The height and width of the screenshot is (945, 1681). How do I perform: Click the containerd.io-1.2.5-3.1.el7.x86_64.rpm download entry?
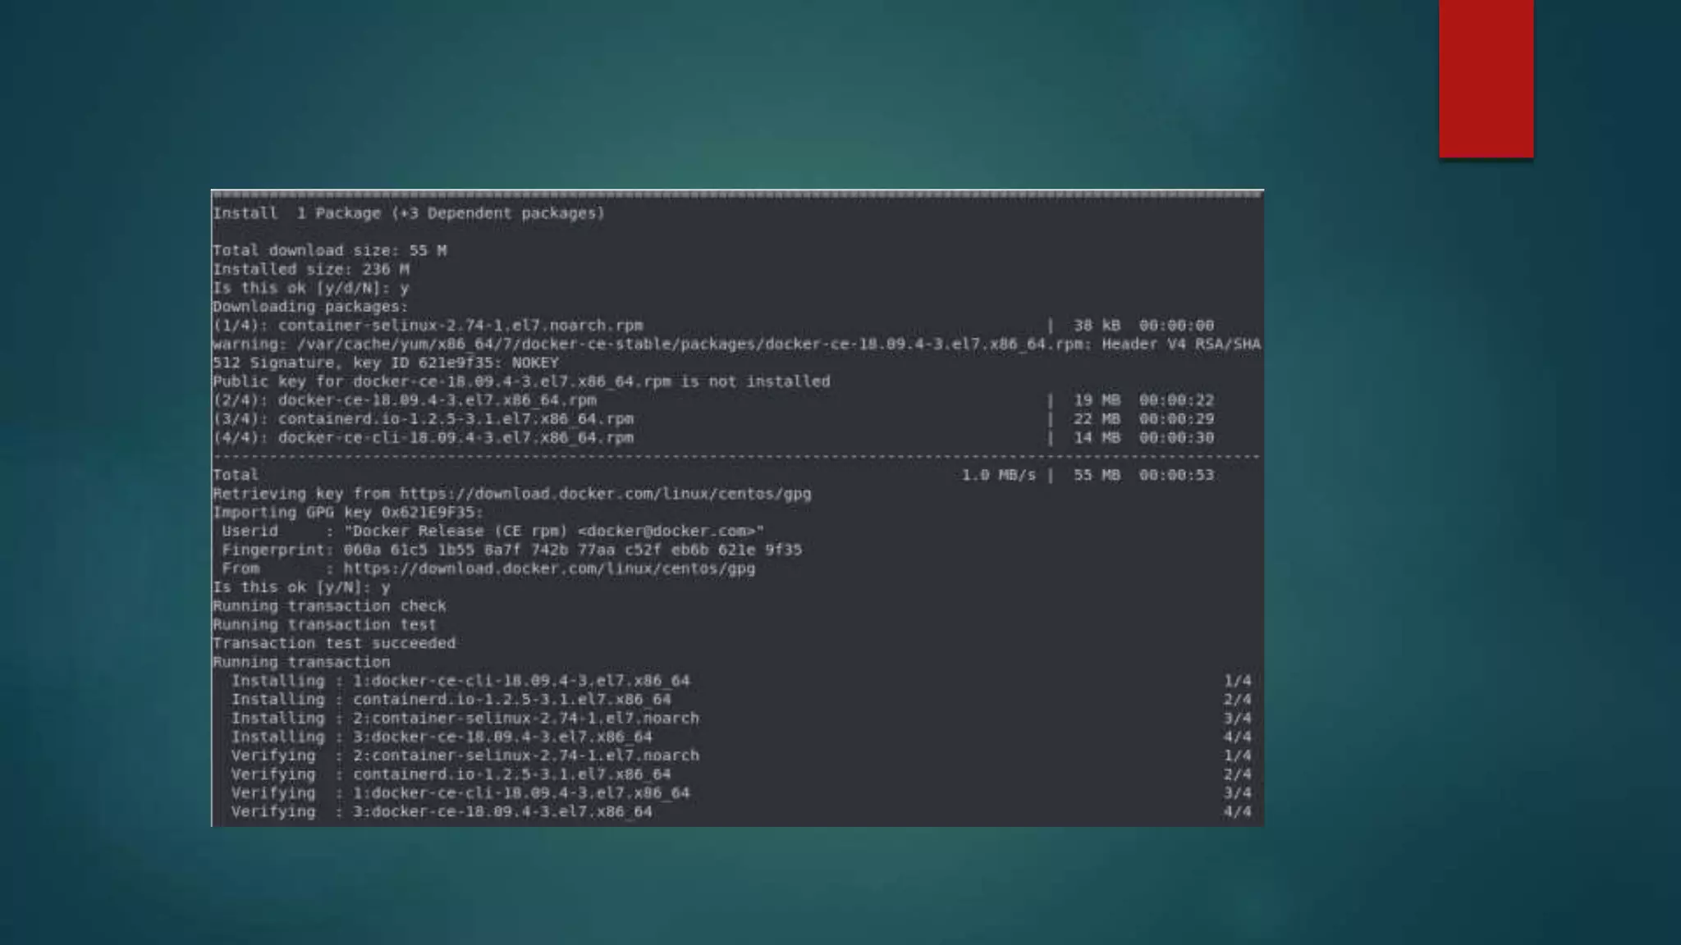pos(455,419)
